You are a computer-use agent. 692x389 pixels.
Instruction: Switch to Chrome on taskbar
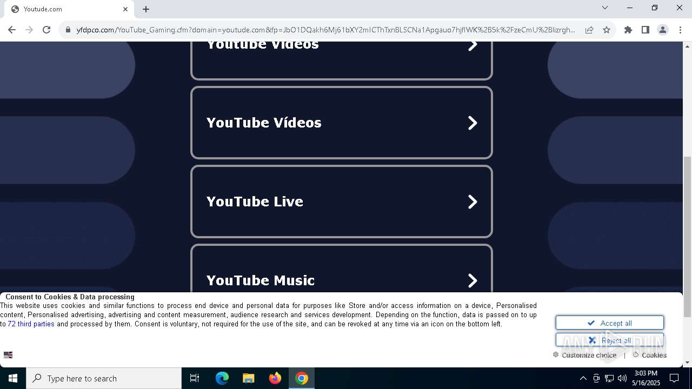(302, 378)
